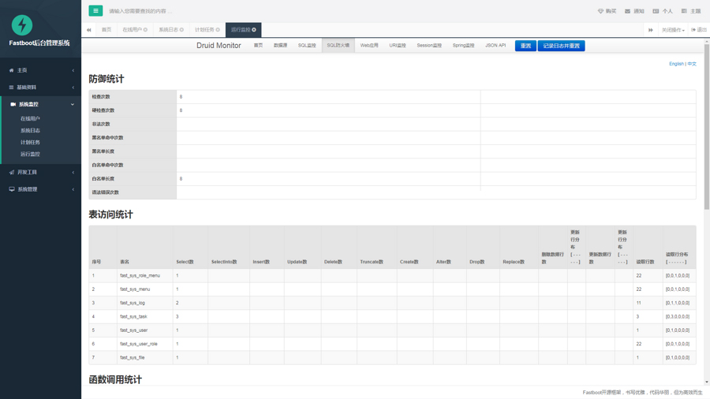This screenshot has height=399, width=710.
Task: Click the list icon beside 基础资料
Action: coord(11,88)
